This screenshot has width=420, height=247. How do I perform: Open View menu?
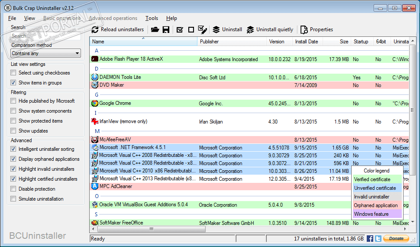pos(29,18)
